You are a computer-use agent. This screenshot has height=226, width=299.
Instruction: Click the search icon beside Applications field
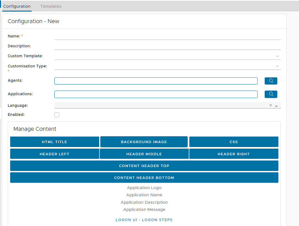click(x=271, y=94)
